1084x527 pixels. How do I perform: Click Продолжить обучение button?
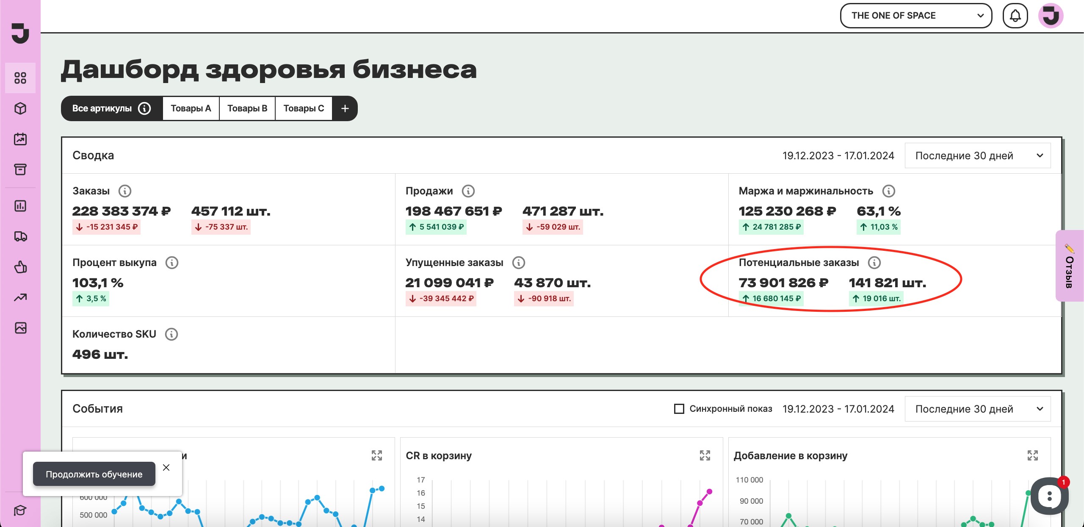94,474
